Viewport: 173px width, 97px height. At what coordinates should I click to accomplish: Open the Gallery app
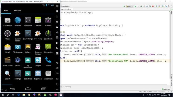pos(28,48)
